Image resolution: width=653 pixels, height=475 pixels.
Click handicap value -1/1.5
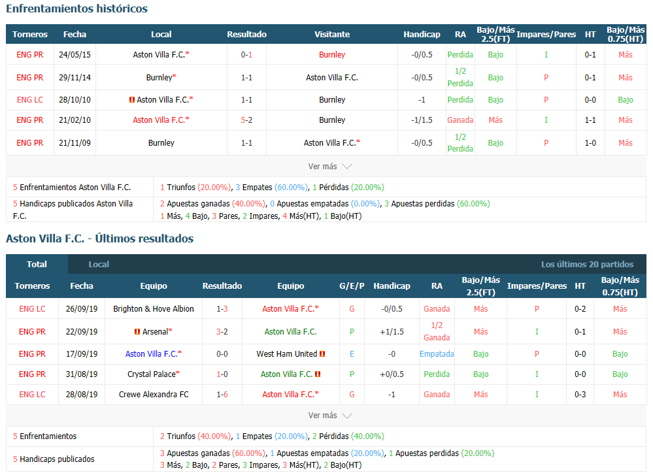coord(422,120)
